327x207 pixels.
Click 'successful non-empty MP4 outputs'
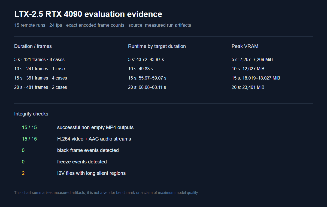click(95, 127)
